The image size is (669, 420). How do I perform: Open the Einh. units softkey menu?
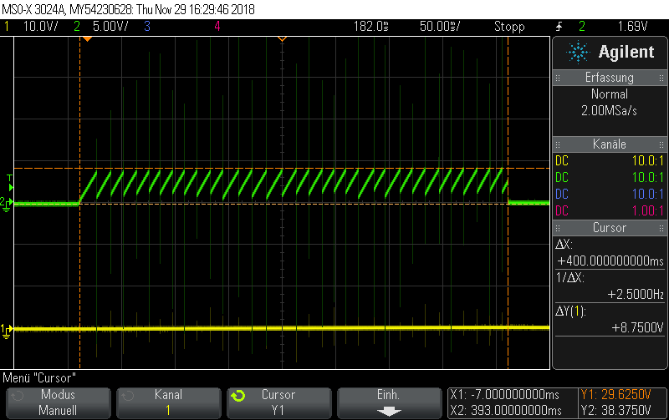(x=389, y=402)
